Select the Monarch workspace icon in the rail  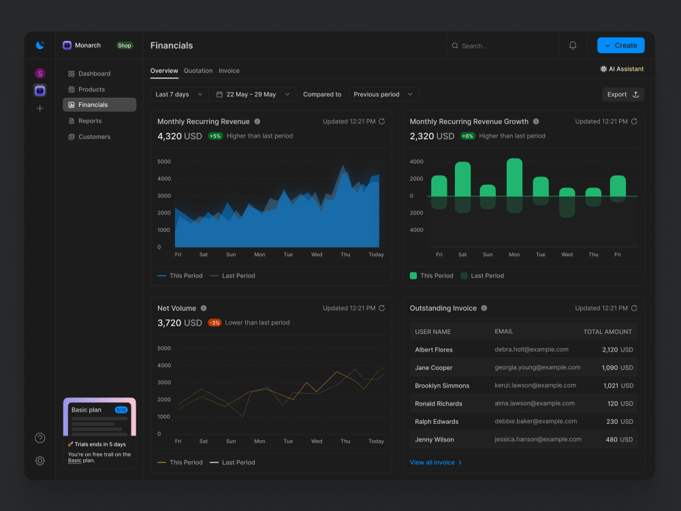click(40, 91)
